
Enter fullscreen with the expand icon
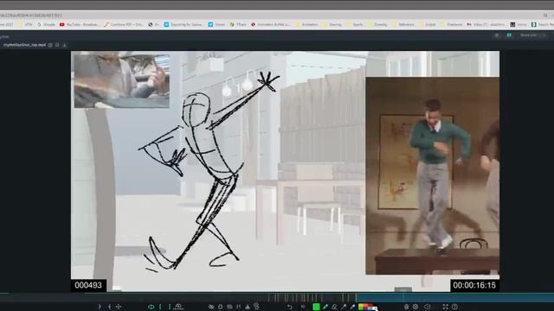point(446,307)
